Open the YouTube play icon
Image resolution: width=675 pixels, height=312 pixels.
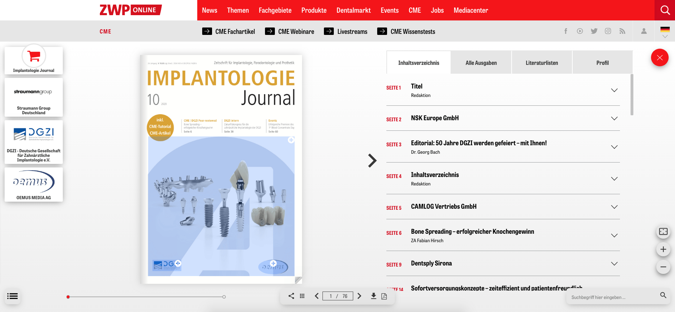580,31
